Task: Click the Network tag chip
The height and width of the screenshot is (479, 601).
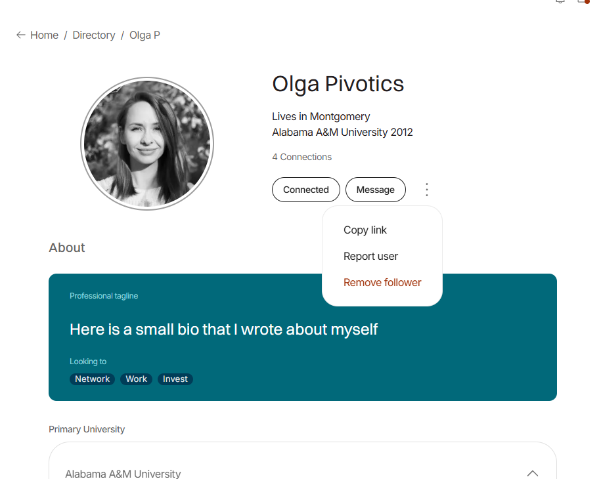Action: coord(93,379)
